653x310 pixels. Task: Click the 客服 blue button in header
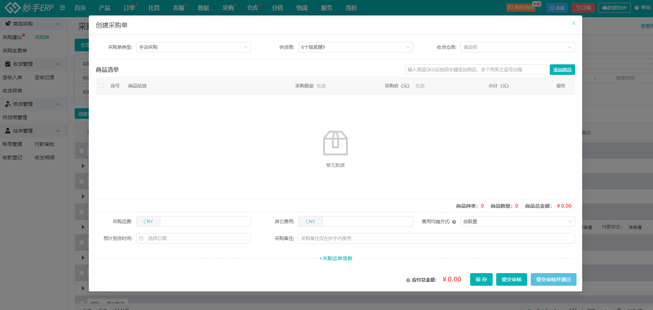557,8
